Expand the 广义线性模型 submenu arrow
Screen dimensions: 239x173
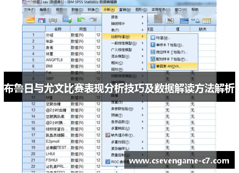(x=142, y=50)
